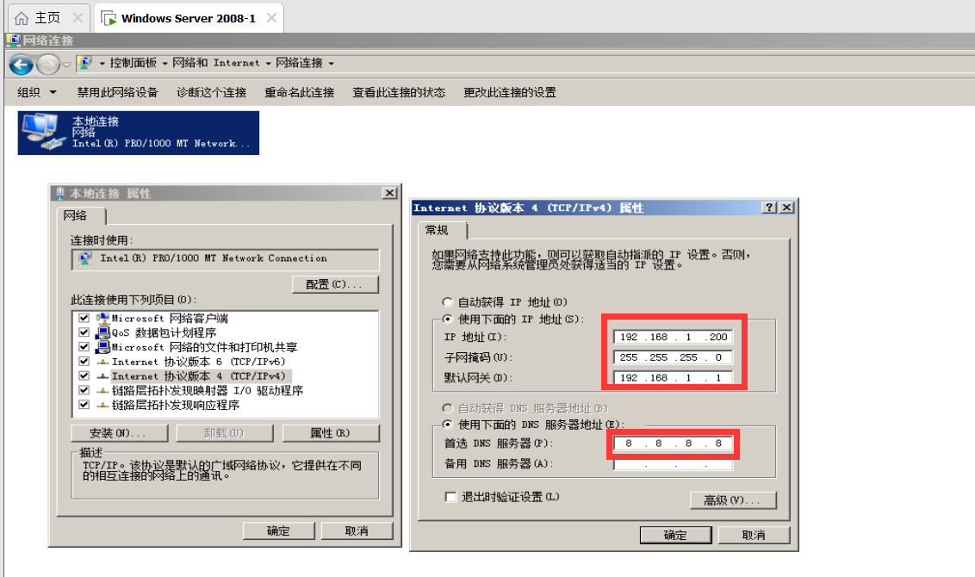The height and width of the screenshot is (577, 975).
Task: Click 禁用此网络设备 in the toolbar
Action: click(117, 92)
